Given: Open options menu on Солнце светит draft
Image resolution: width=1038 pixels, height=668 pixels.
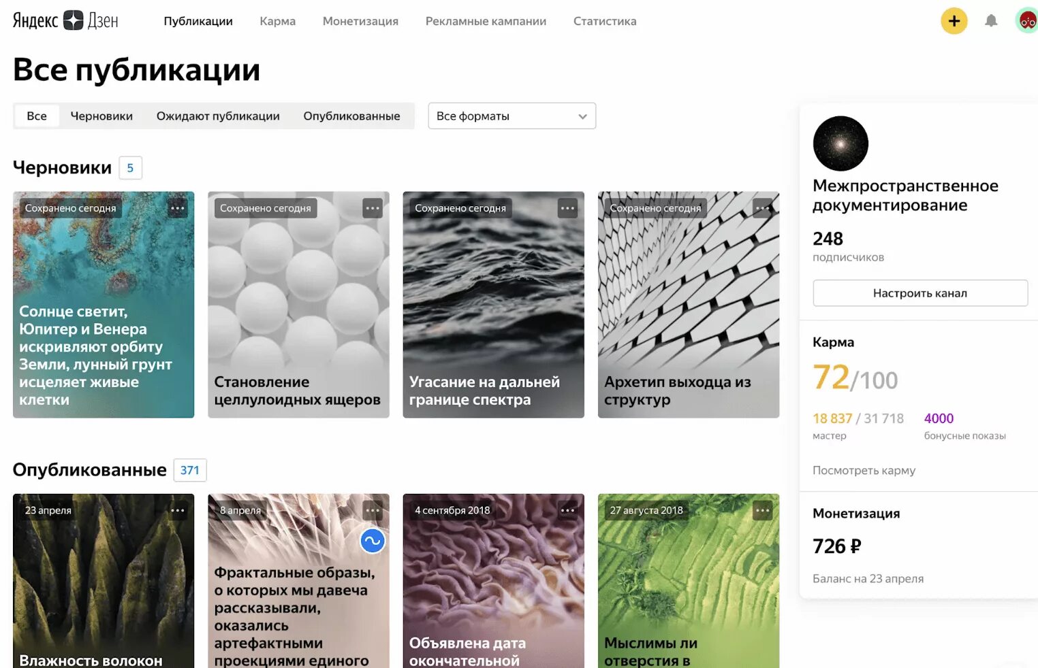Looking at the screenshot, I should click(x=178, y=208).
